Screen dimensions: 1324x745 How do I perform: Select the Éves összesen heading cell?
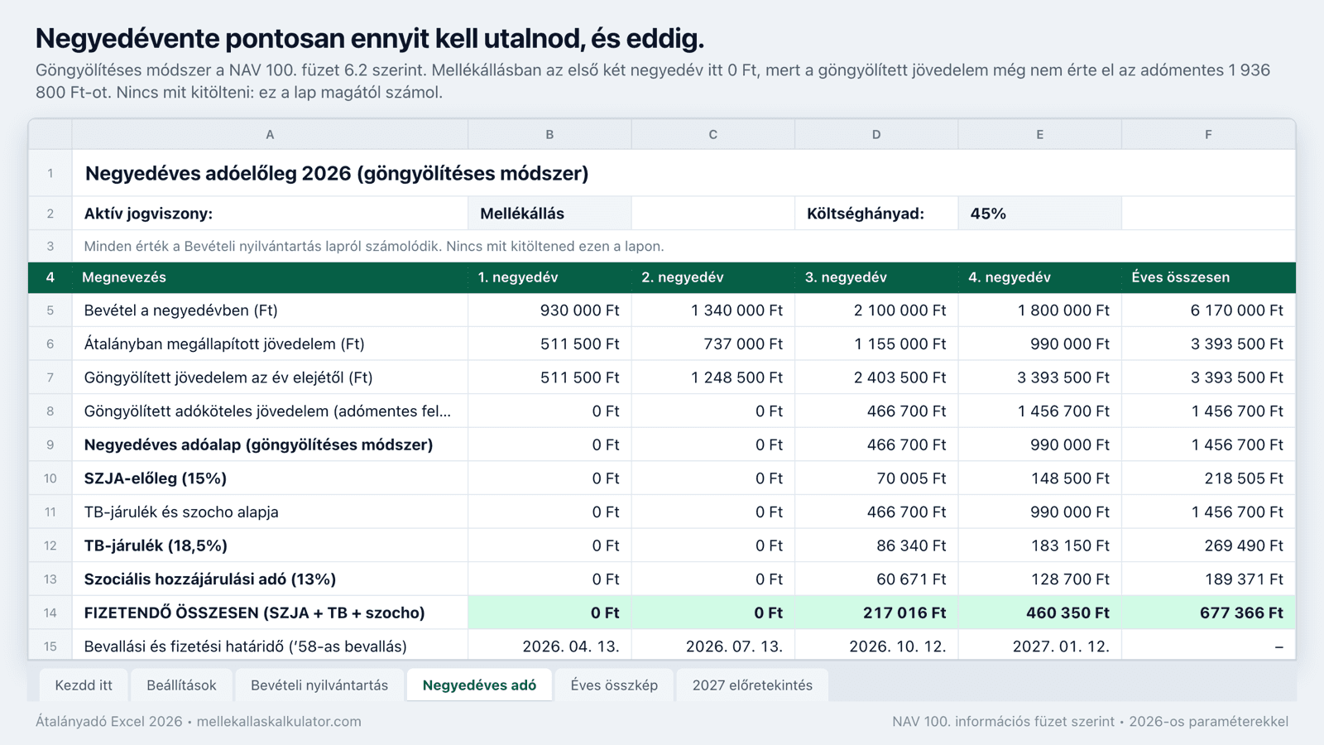1208,277
